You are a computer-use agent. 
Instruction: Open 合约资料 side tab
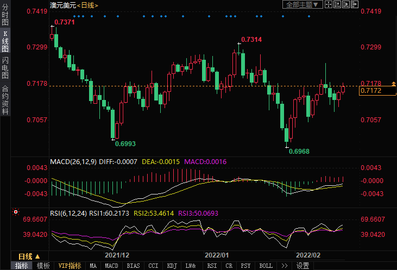tap(5, 99)
